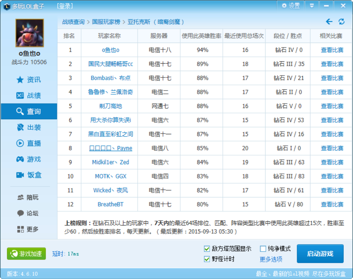This screenshot has width=353, height=279.
Task: Click the 多玩LOL盒子 app logo icon
Action: (x=7, y=6)
